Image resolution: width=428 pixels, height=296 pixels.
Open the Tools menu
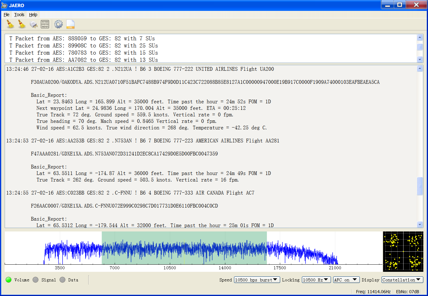[x=19, y=15]
